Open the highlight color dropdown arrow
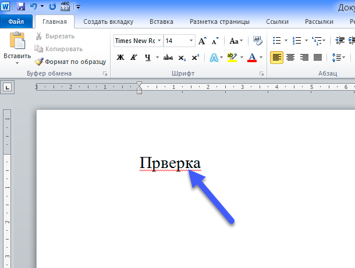Image resolution: width=355 pixels, height=268 pixels. click(x=242, y=58)
